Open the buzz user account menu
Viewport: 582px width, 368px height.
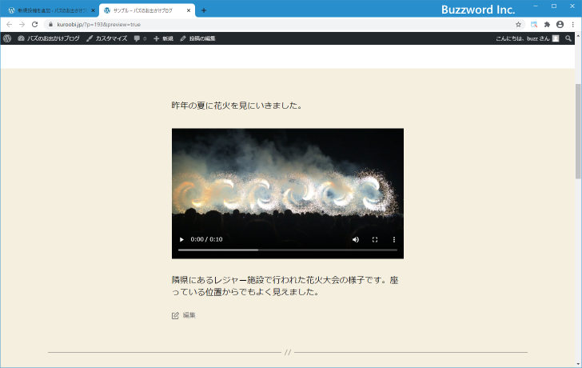pos(527,38)
